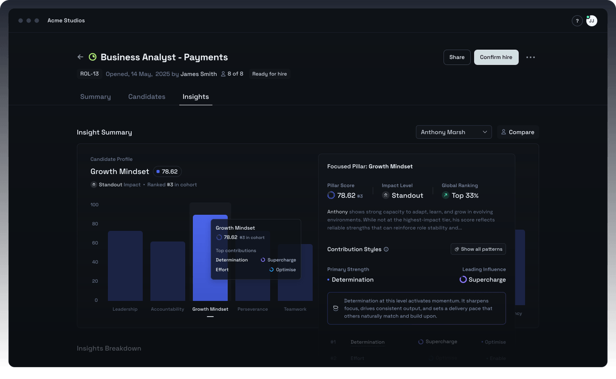Click the Insights Breakdown heading
Screen dimensions: 616x379
pyautogui.click(x=109, y=348)
